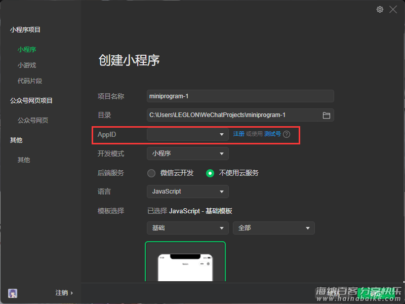This screenshot has width=405, height=304.
Task: Open the 全部 template filter dropdown
Action: 273,228
